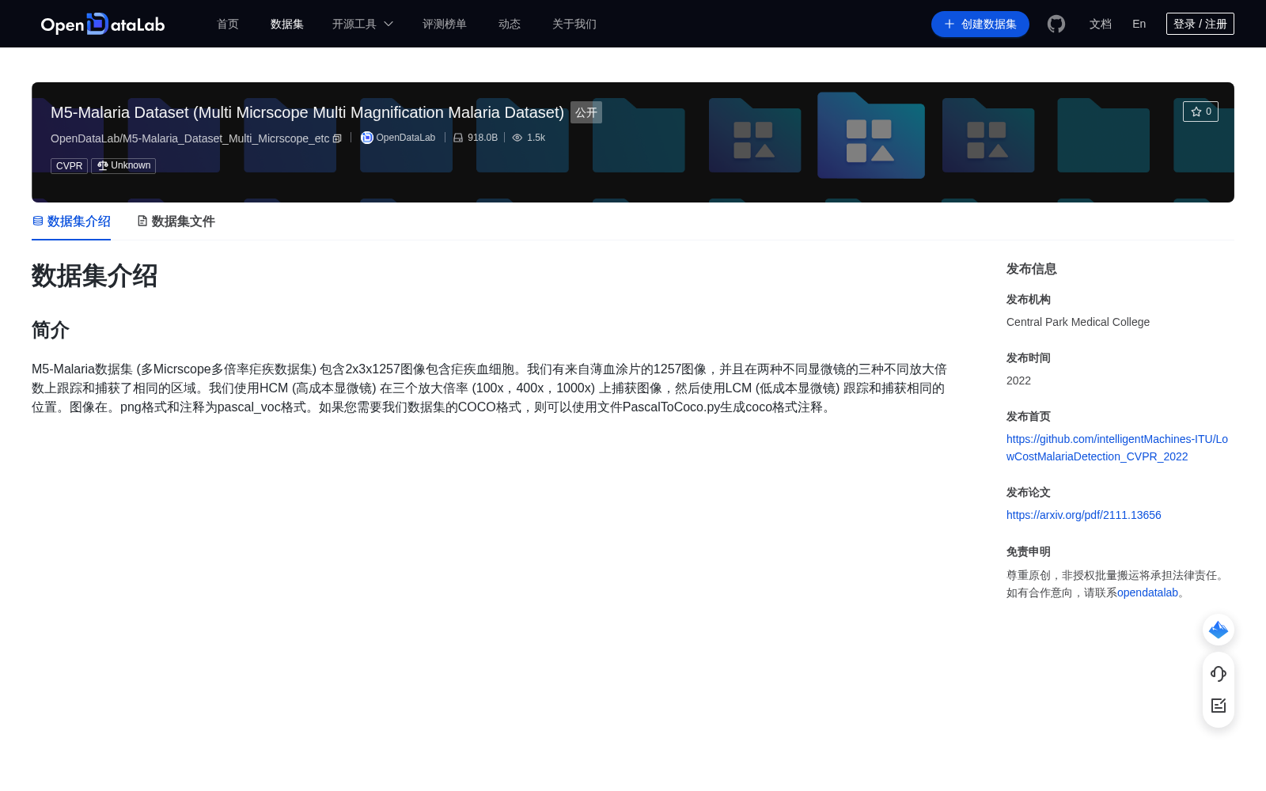Image resolution: width=1266 pixels, height=791 pixels.
Task: Click the blue bird floating icon
Action: pos(1219,630)
